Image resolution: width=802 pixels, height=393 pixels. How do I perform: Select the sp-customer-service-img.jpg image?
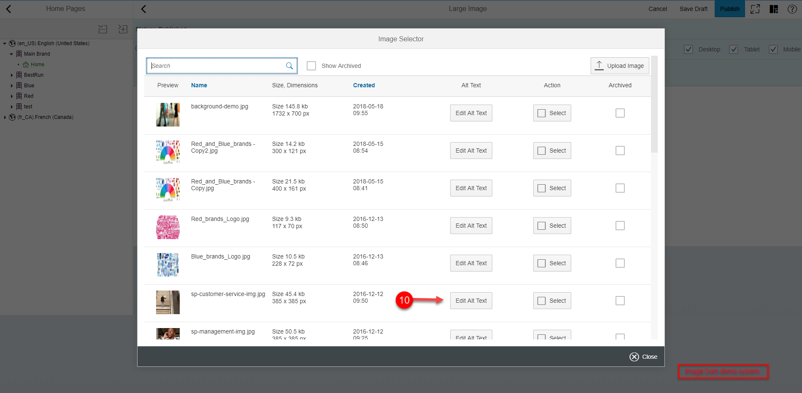point(552,301)
